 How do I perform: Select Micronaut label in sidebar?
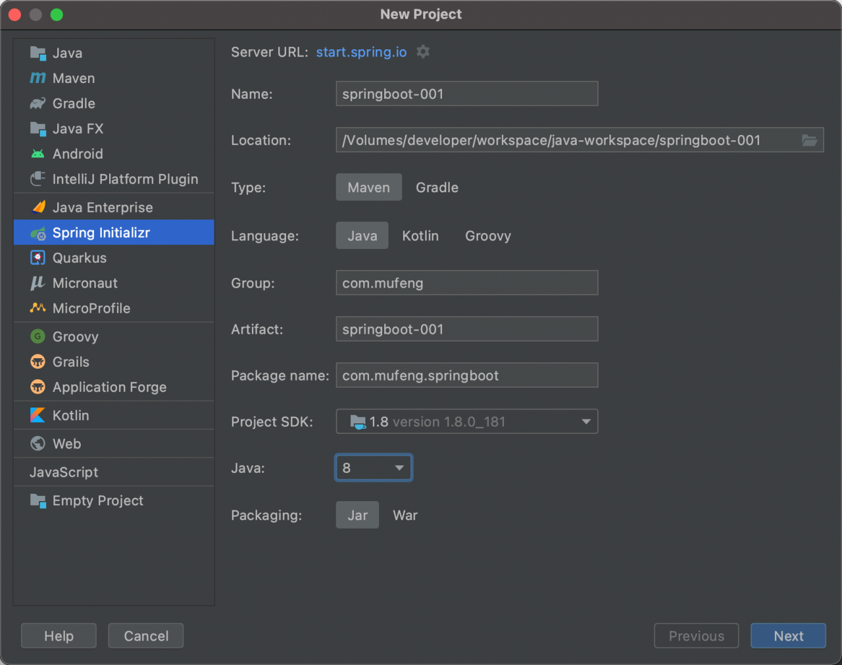point(85,283)
